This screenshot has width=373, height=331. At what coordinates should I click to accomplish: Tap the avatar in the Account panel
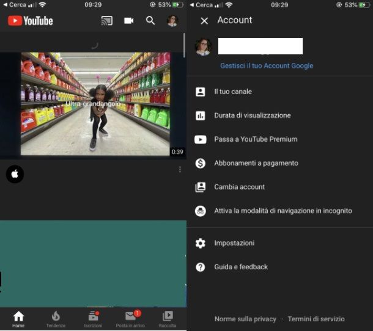point(204,46)
